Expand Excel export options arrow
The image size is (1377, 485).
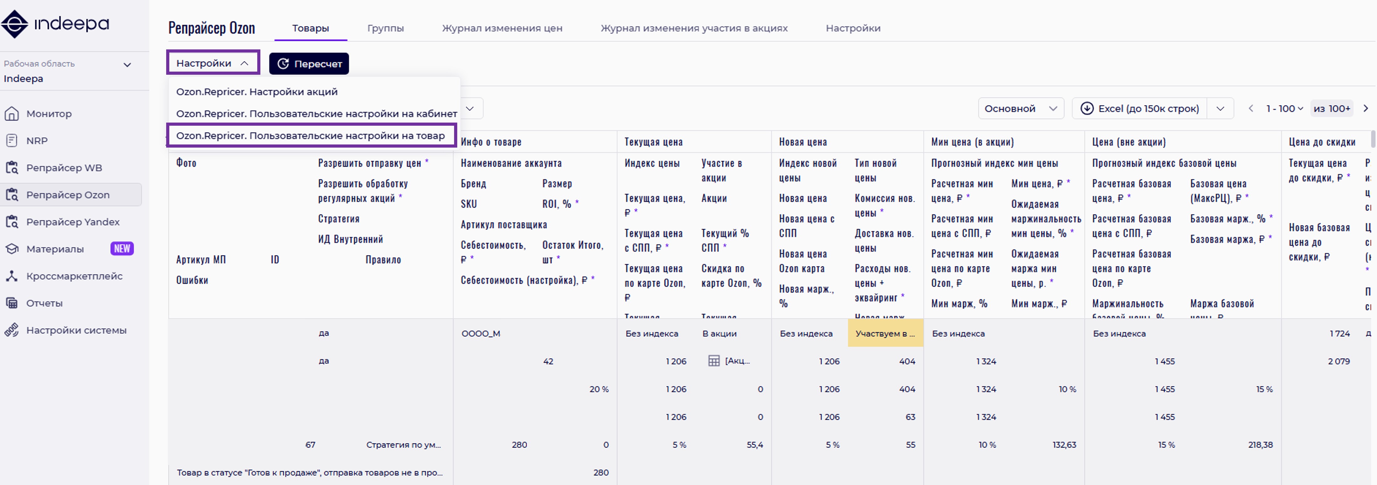tap(1220, 109)
